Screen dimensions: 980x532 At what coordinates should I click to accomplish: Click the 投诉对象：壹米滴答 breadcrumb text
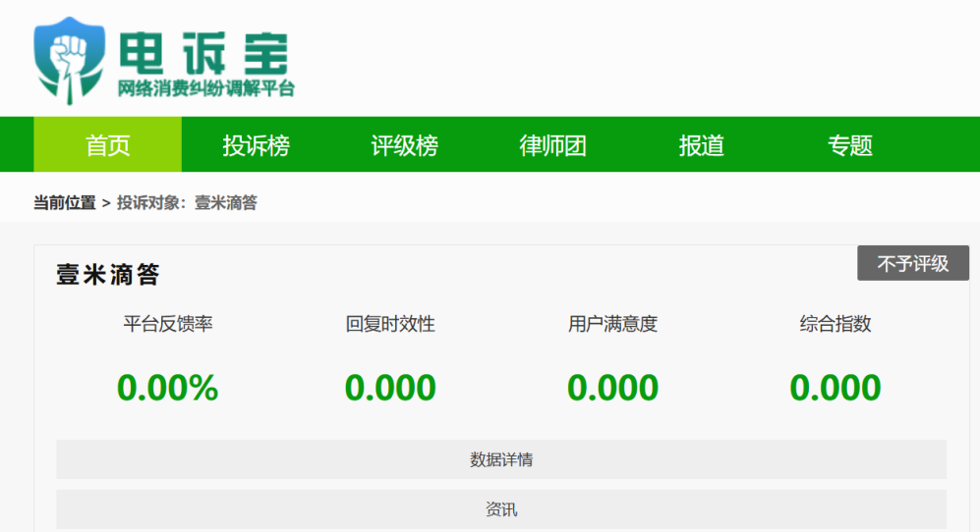pos(187,203)
